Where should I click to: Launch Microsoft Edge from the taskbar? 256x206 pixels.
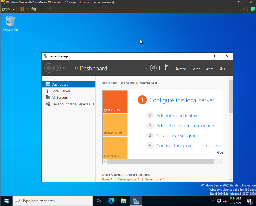coord(111,201)
